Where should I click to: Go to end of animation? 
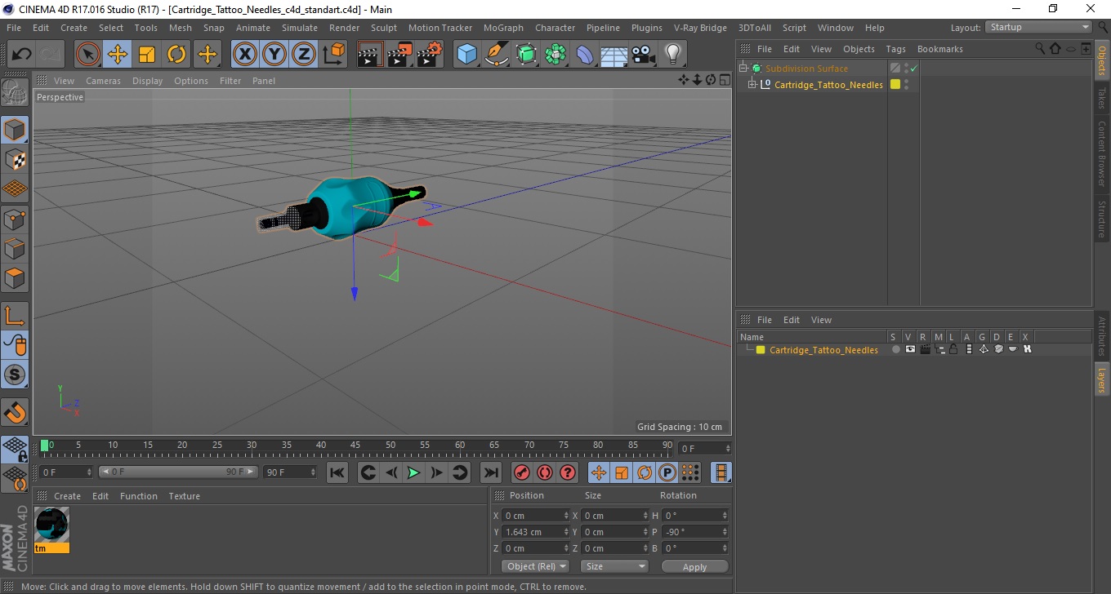tap(490, 472)
